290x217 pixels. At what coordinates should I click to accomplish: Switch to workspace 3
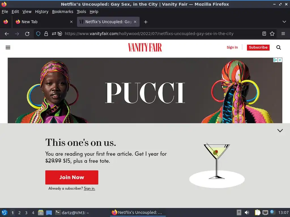(26, 213)
